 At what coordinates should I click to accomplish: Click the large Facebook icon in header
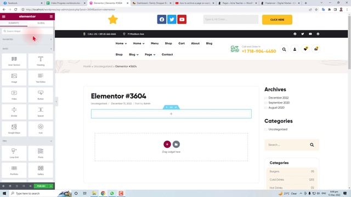(x=162, y=20)
